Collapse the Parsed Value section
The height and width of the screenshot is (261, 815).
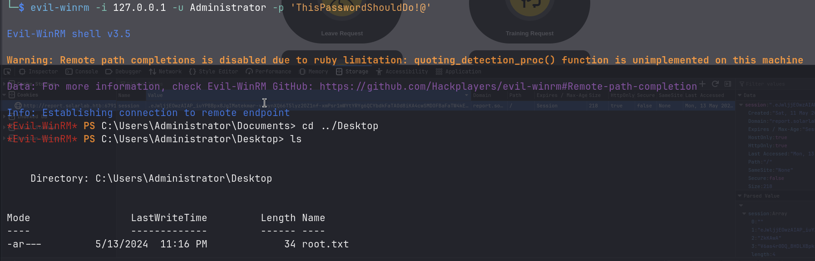coord(740,196)
